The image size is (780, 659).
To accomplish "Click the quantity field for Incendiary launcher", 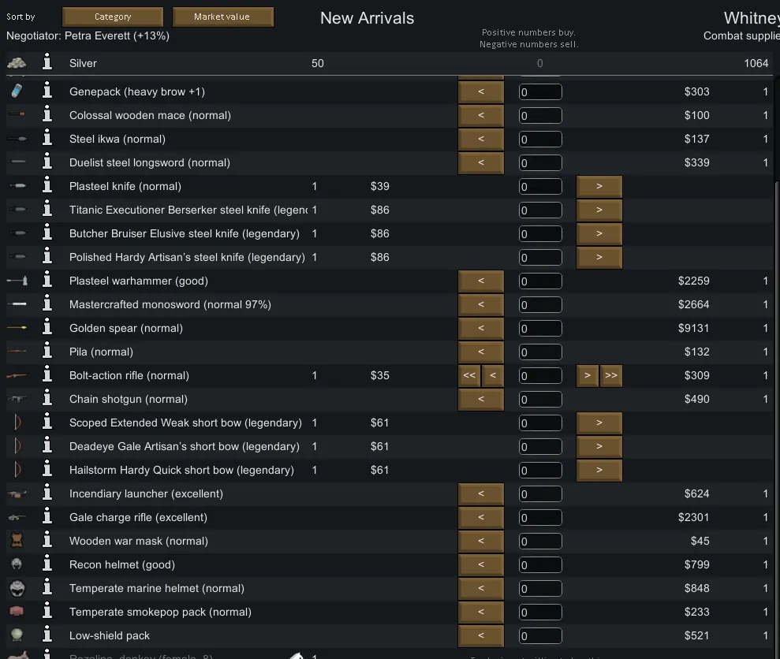I will (540, 494).
